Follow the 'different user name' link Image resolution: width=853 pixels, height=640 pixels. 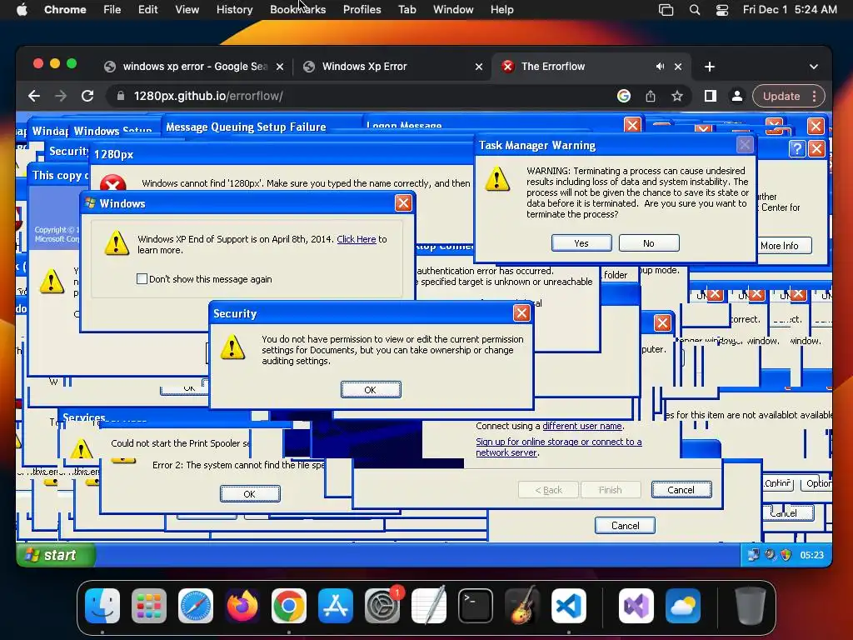coord(582,426)
